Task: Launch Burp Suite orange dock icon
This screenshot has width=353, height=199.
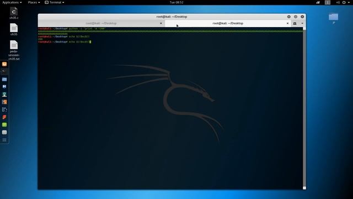Action: click(4, 102)
